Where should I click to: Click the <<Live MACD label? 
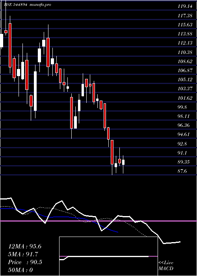tap(166, 265)
